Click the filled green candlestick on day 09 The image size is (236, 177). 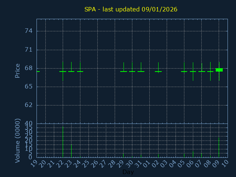pyautogui.click(x=219, y=70)
